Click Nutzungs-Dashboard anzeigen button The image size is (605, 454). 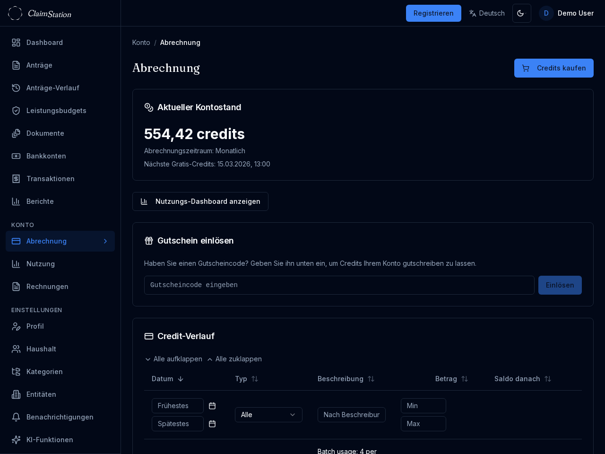click(200, 201)
